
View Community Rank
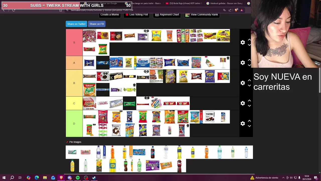click(x=202, y=15)
